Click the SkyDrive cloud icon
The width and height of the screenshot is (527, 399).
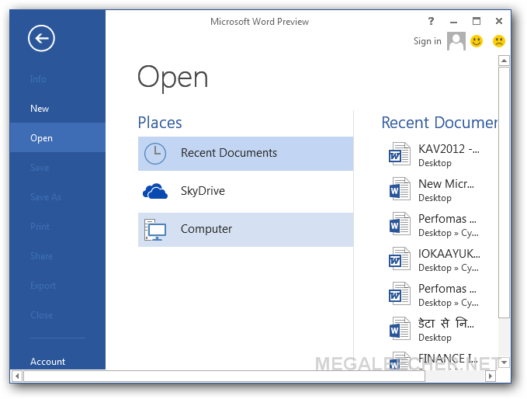(x=155, y=191)
